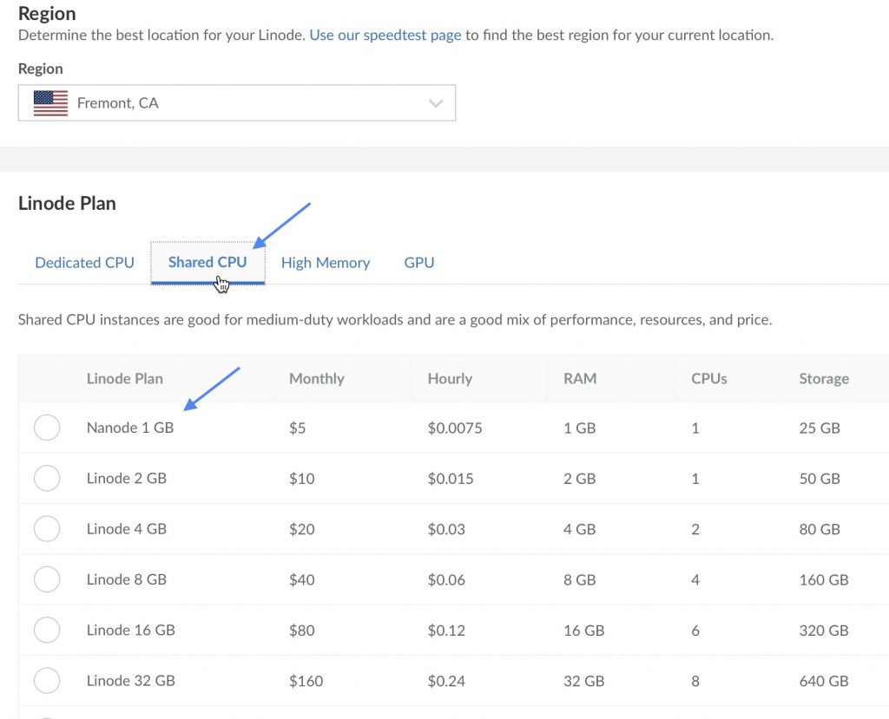The height and width of the screenshot is (719, 889).
Task: Click the 'Linode Plan' column header
Action: 125,378
